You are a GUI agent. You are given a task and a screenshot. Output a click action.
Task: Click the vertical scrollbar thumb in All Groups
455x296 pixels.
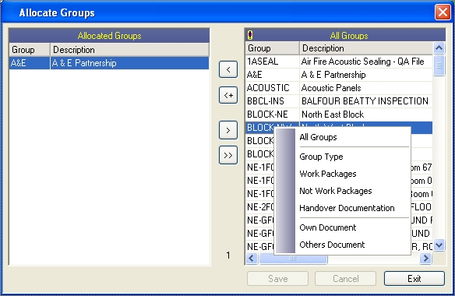click(x=439, y=65)
